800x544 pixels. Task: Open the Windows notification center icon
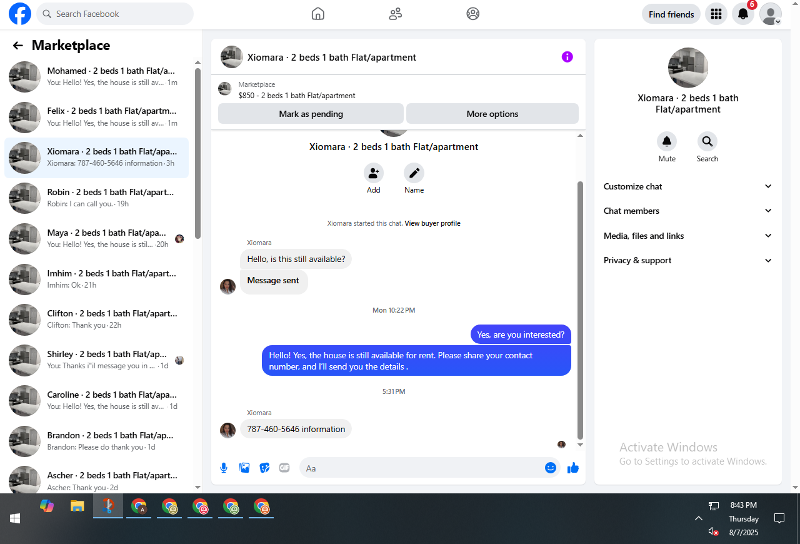pyautogui.click(x=779, y=518)
